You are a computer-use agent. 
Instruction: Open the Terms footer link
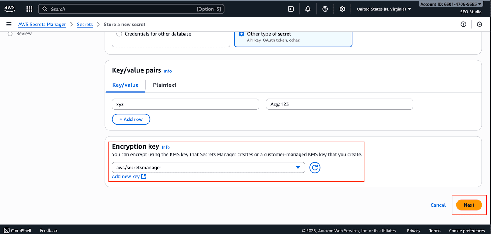pos(435,231)
